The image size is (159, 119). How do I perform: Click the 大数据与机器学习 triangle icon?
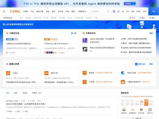coord(123,82)
